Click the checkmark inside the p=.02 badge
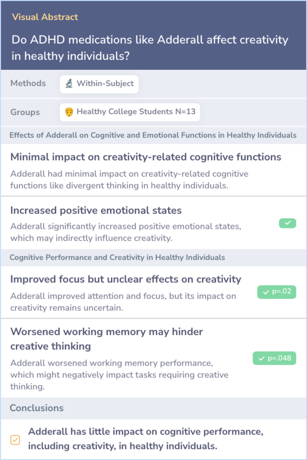 (x=266, y=292)
